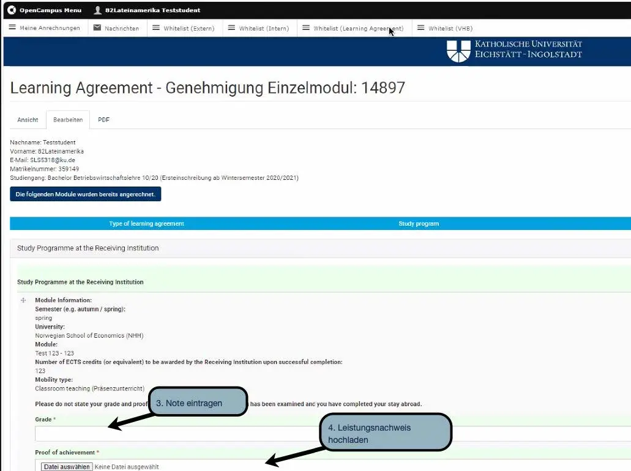The image size is (631, 471).
Task: Switch to the Bearbeiten tab
Action: point(68,119)
